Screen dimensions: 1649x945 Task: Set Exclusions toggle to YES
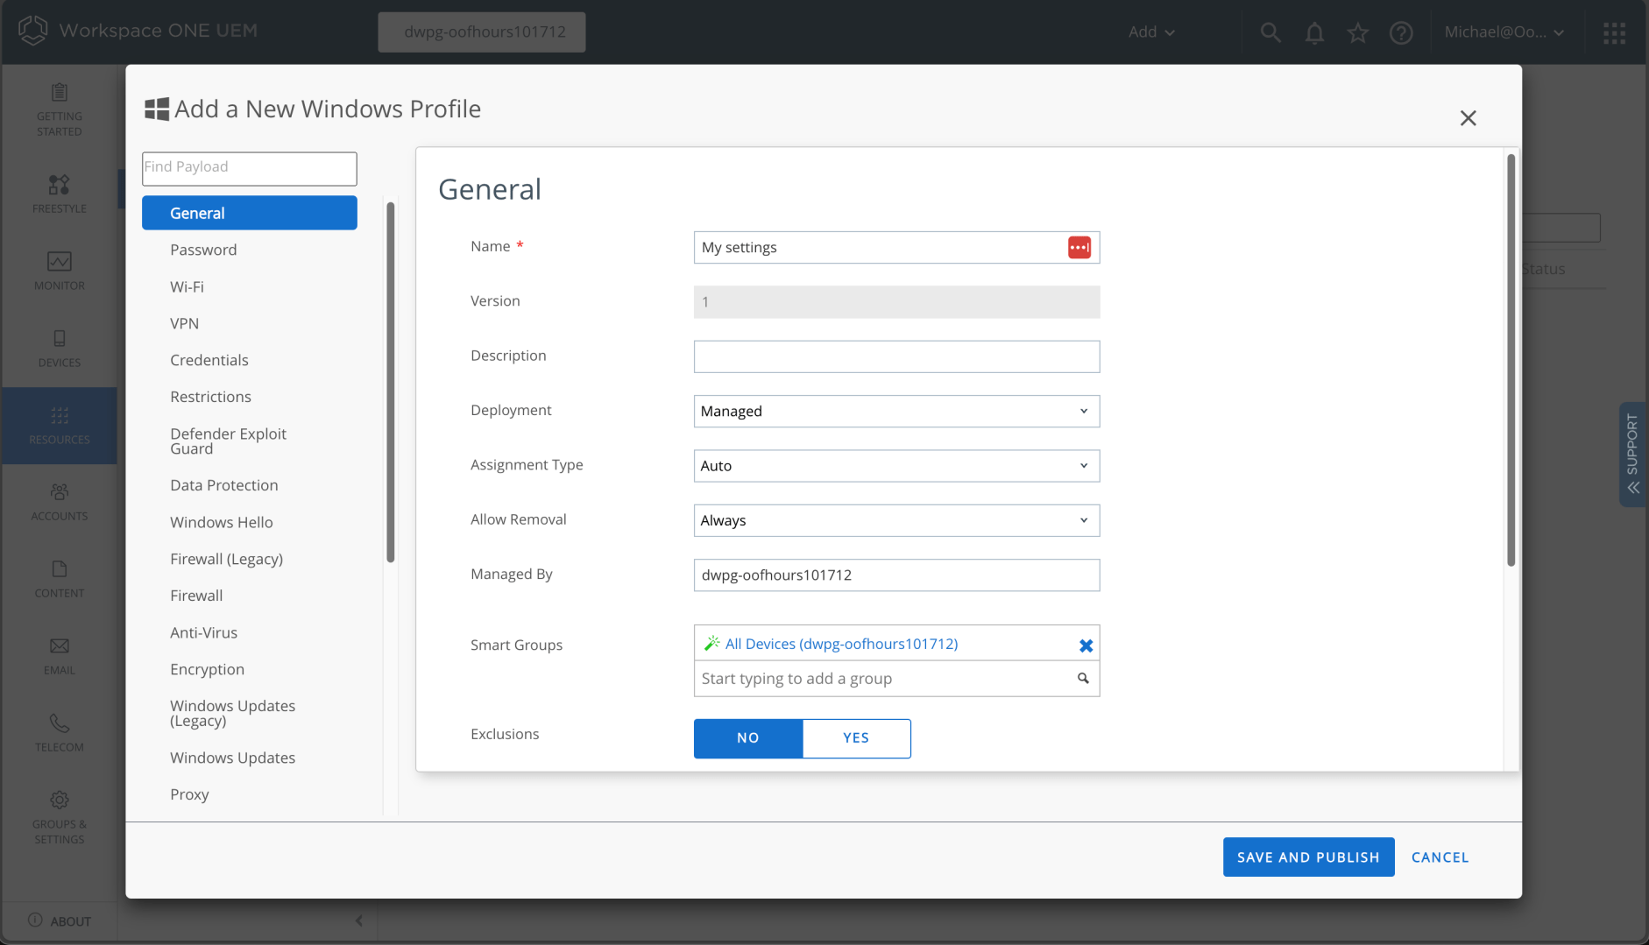tap(856, 738)
